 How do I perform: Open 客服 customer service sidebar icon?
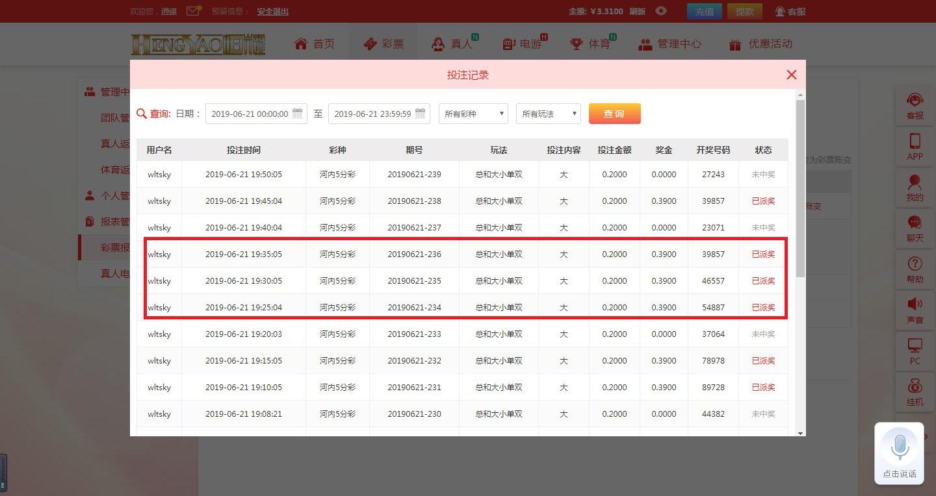pyautogui.click(x=915, y=105)
